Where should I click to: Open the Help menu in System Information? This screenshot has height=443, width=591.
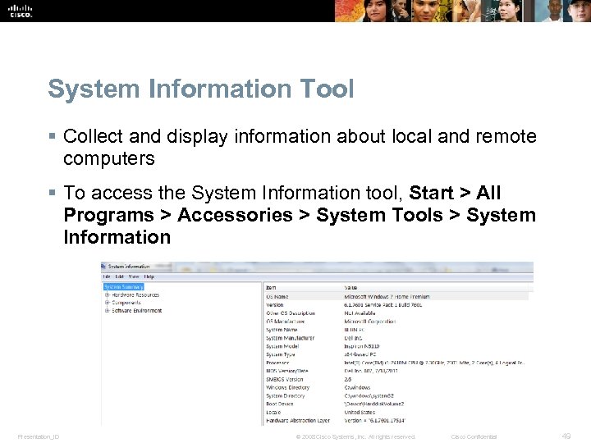[149, 276]
